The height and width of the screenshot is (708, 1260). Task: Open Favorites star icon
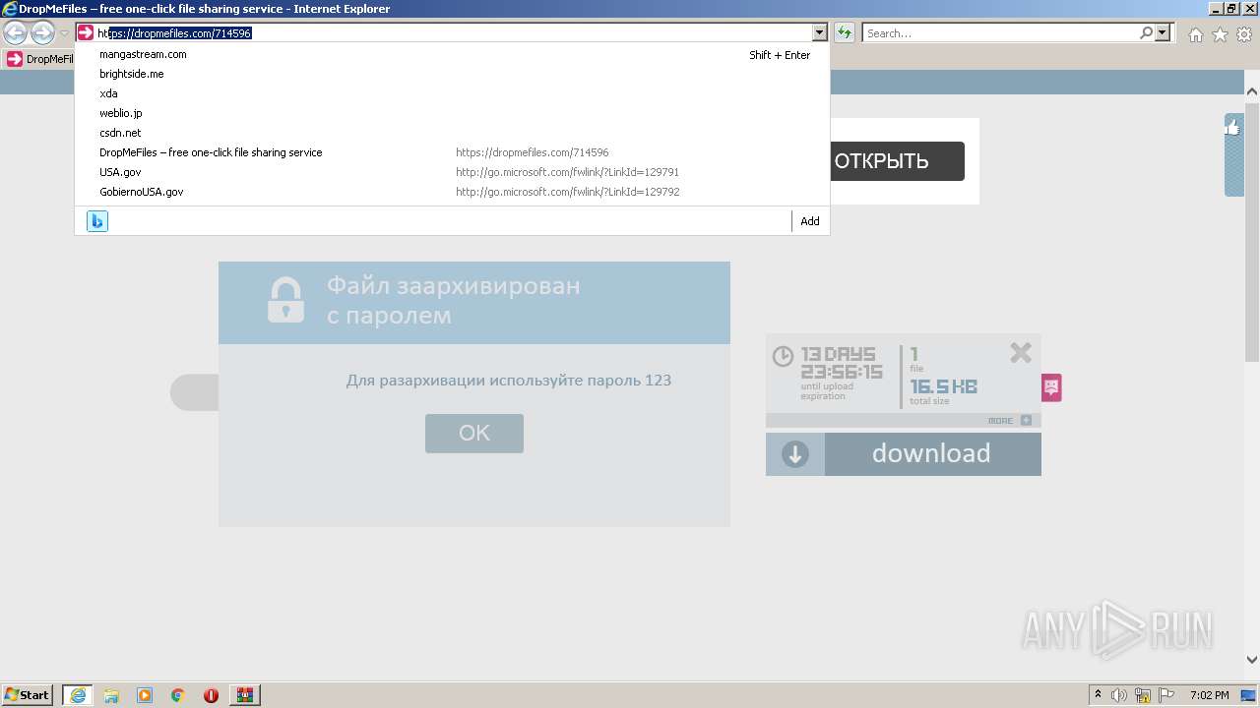pos(1220,34)
